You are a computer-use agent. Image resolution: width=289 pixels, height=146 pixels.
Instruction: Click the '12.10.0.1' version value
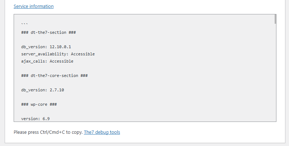click(x=63, y=47)
